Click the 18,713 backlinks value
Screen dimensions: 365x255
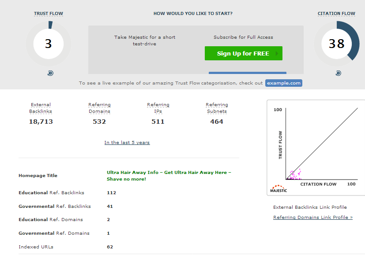(x=41, y=122)
